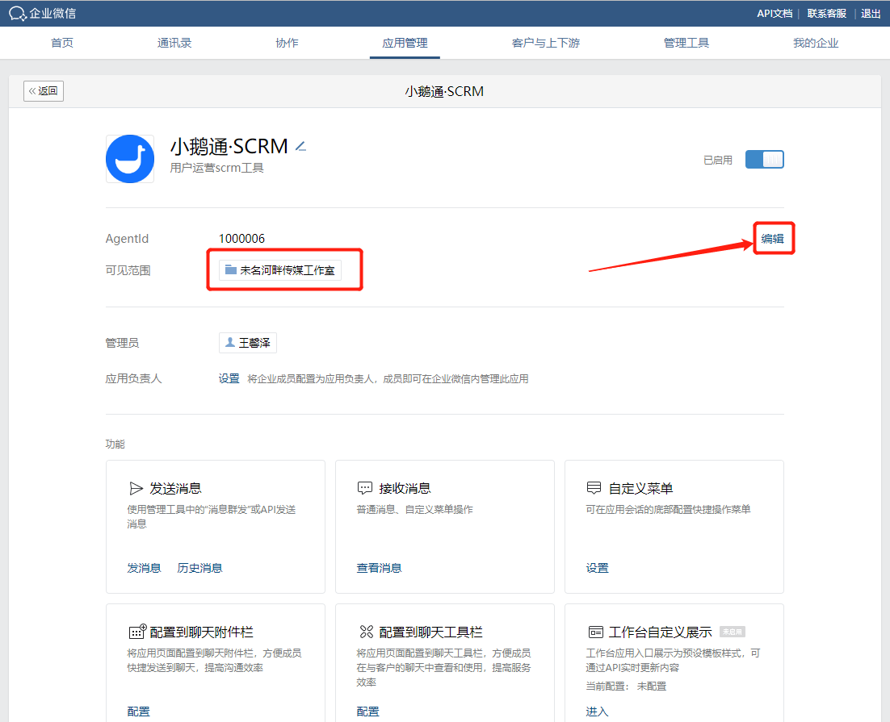Click 退出 to log out

click(871, 14)
